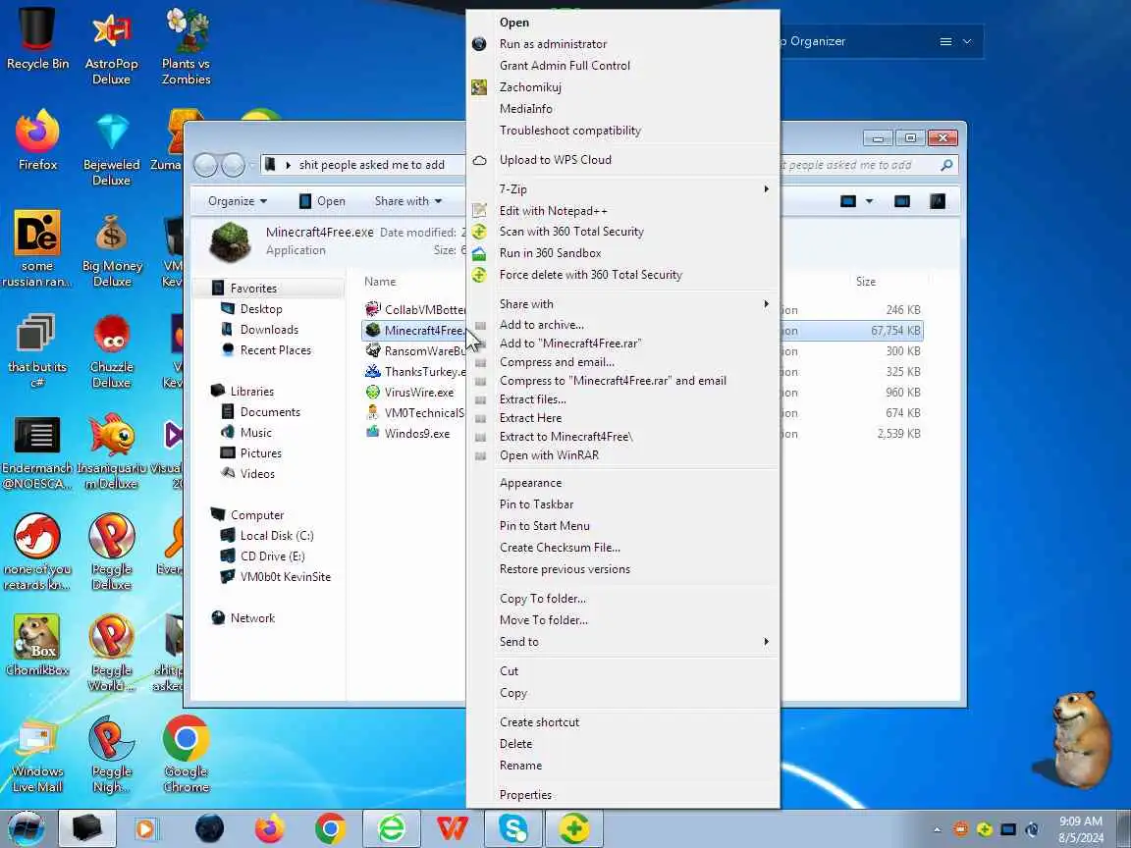Open Windows Live Mail desktop icon

(x=37, y=755)
